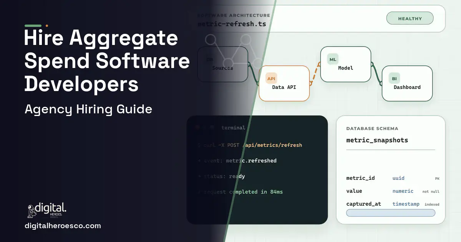Screen dimensions: 461x242
Task: Click the Digital Heroes logo
Action: pos(47,211)
